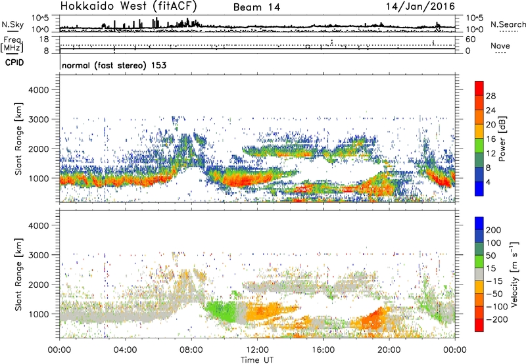Click the green velocity patch near 10:00 UT

(x=222, y=311)
